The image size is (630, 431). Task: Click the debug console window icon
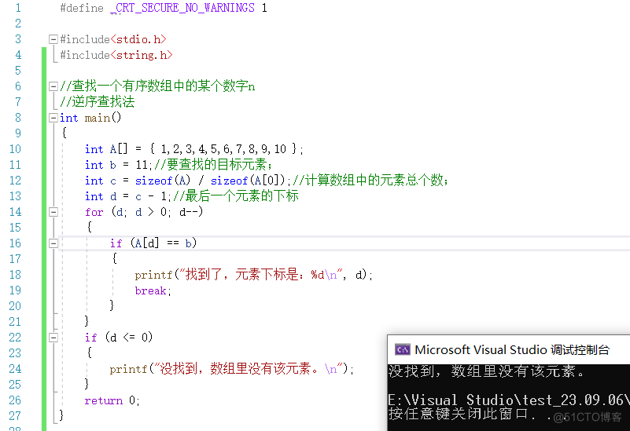pyautogui.click(x=402, y=349)
